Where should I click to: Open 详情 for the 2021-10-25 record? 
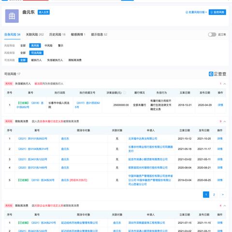pos(220,139)
